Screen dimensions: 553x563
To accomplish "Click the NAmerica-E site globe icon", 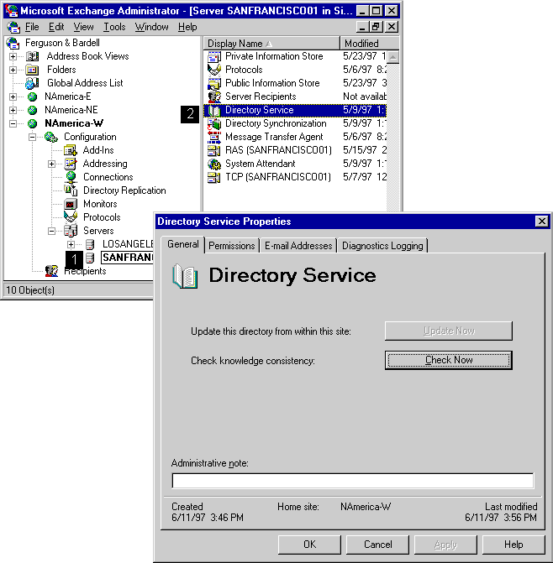I will click(x=33, y=96).
